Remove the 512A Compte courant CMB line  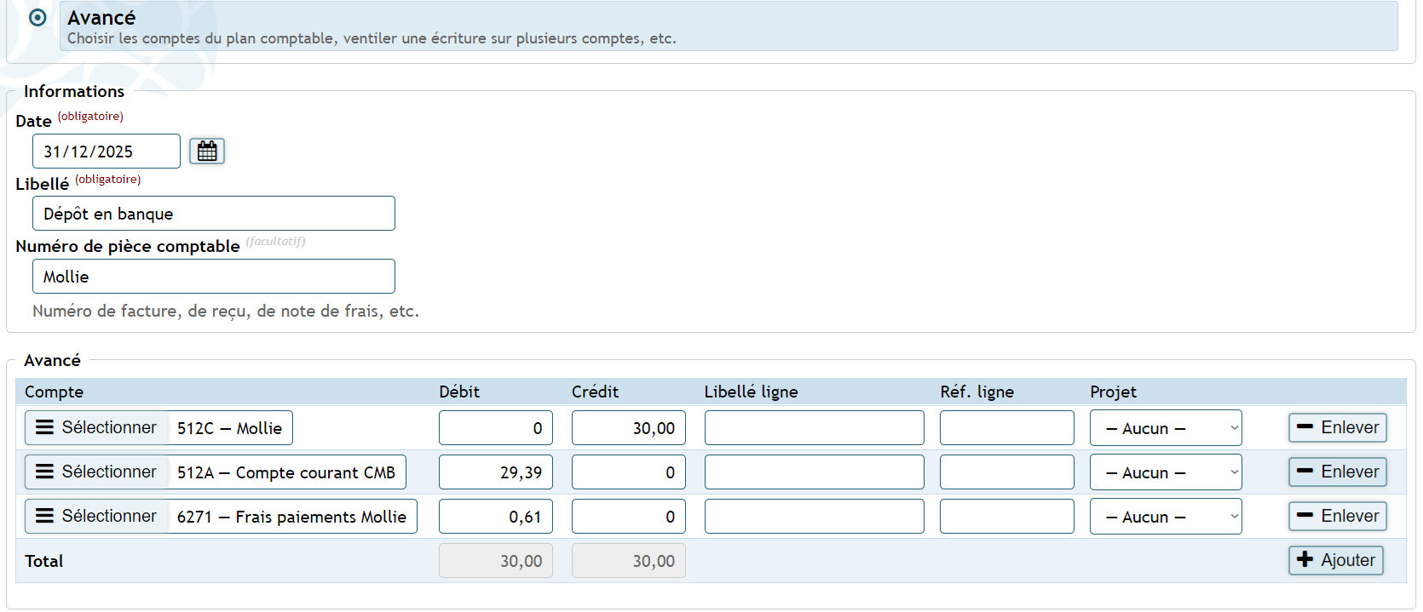tap(1337, 472)
